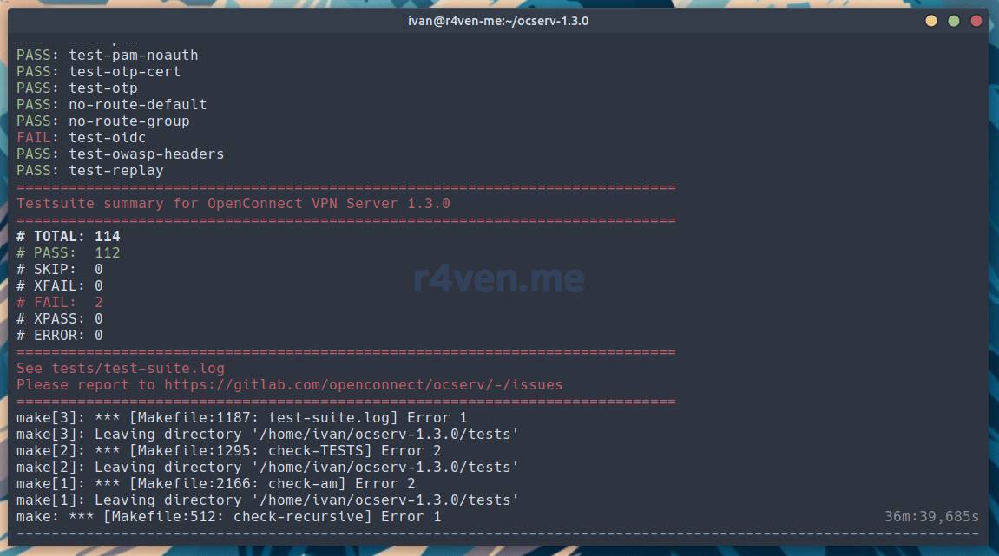
Task: Click the terminal title ivan@r4ven-me:~/ocserv-1.3.0
Action: 498,21
